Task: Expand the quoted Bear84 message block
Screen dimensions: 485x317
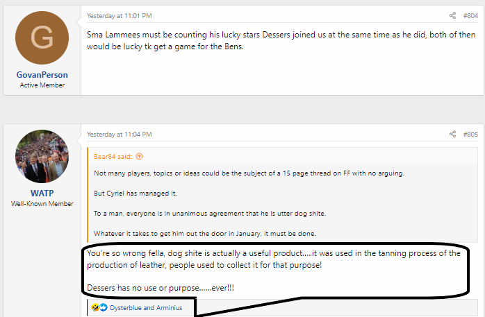Action: [x=278, y=202]
